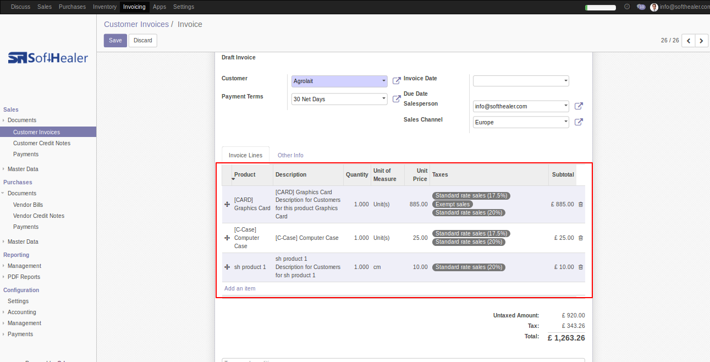The width and height of the screenshot is (710, 362).
Task: Collapse Purchases Documents in sidebar
Action: pos(21,193)
